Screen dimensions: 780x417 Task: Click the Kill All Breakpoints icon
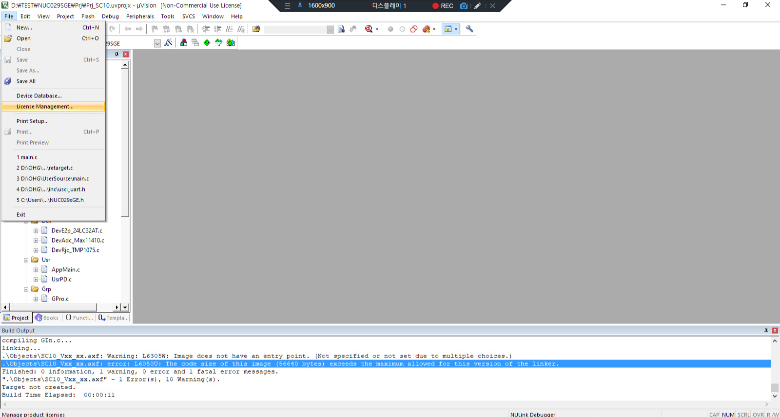point(427,29)
